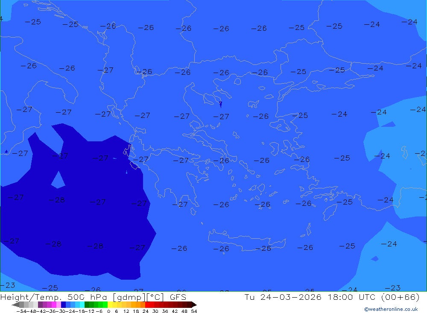
Task: Click the darkest purple legend swatch
Action: tap(40, 305)
